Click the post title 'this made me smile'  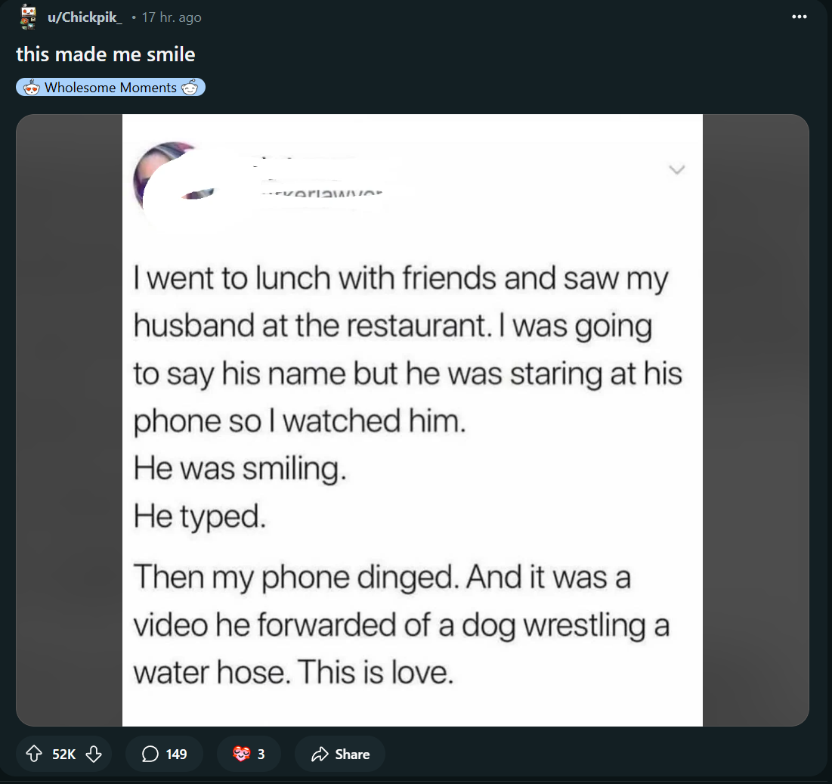click(x=105, y=54)
